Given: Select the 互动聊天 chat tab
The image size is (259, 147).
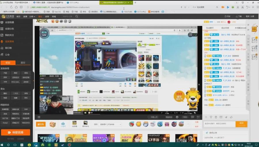Looking at the screenshot, I should (x=209, y=28).
